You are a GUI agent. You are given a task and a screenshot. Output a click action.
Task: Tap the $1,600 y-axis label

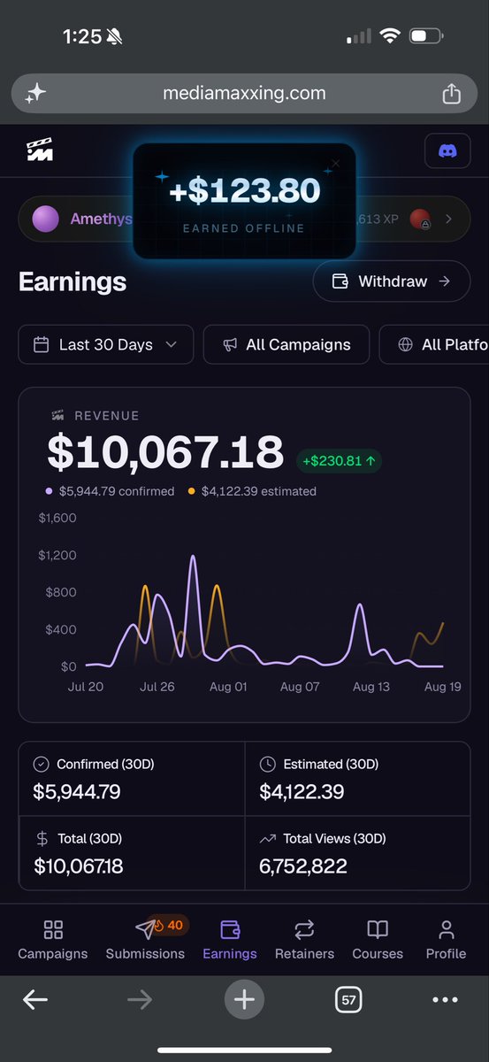57,518
